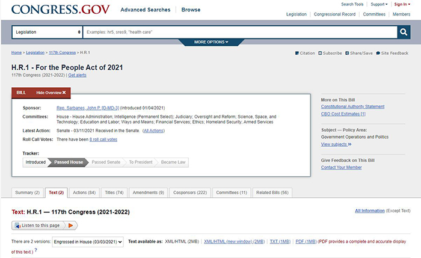
Task: Go to Members page
Action: pyautogui.click(x=401, y=14)
